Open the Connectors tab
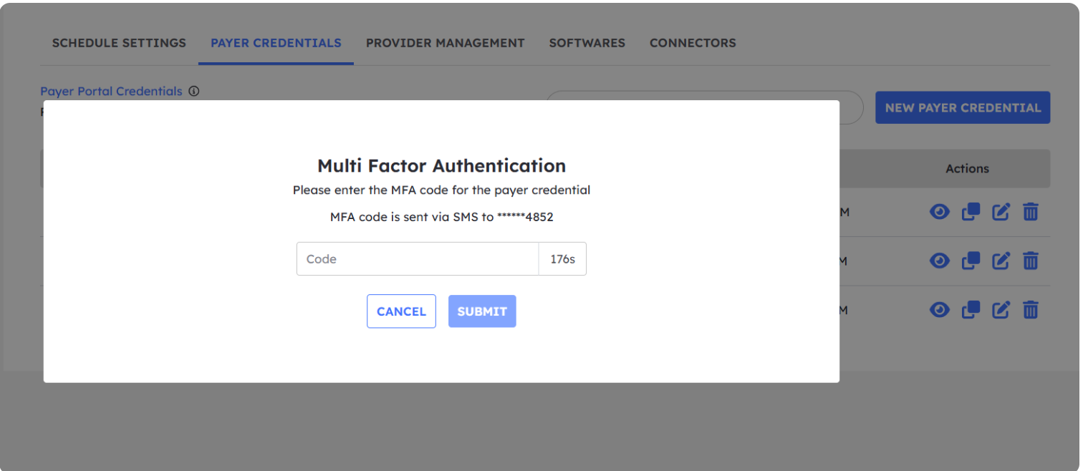The width and height of the screenshot is (1083, 471). click(x=693, y=43)
